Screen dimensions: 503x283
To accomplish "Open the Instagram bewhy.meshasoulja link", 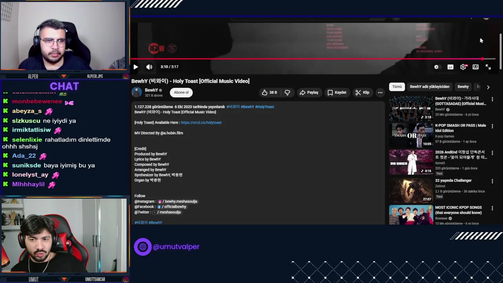I will click(x=177, y=201).
